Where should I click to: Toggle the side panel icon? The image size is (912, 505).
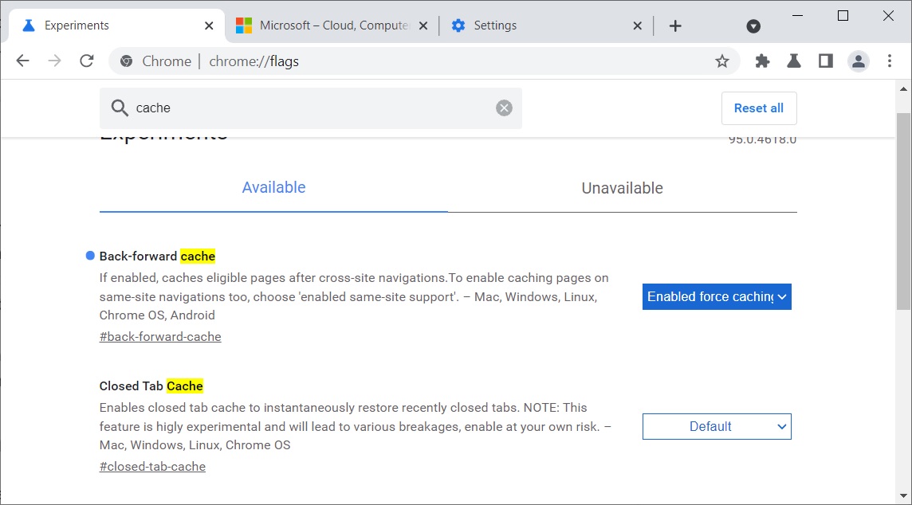coord(826,61)
